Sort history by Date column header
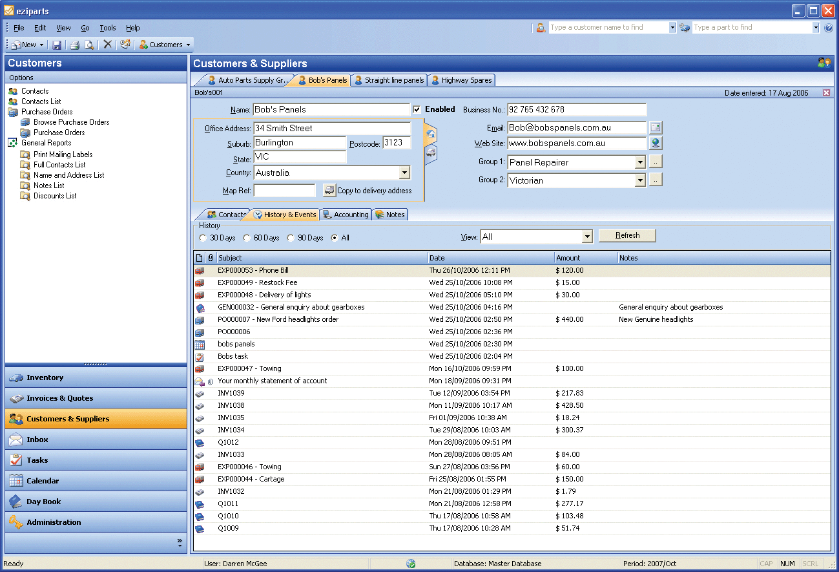 pos(491,258)
